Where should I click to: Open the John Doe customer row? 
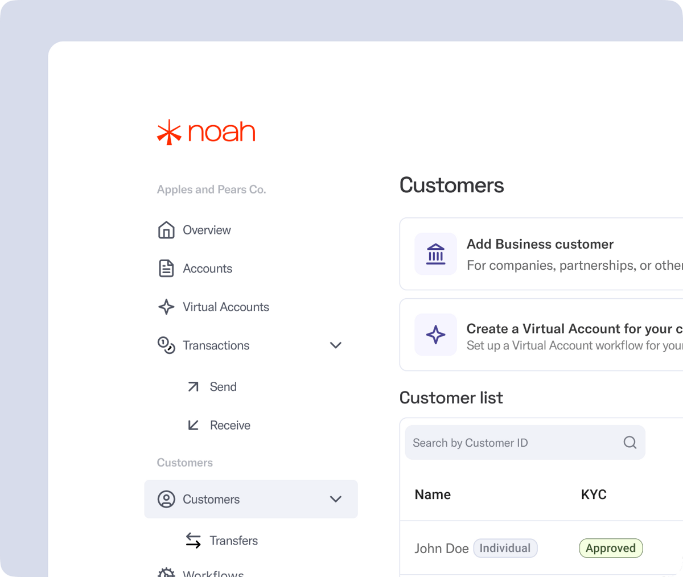pyautogui.click(x=541, y=548)
